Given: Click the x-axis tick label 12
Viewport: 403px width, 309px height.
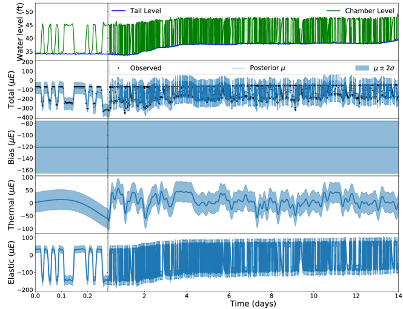Looking at the screenshot, I should pyautogui.click(x=356, y=296).
